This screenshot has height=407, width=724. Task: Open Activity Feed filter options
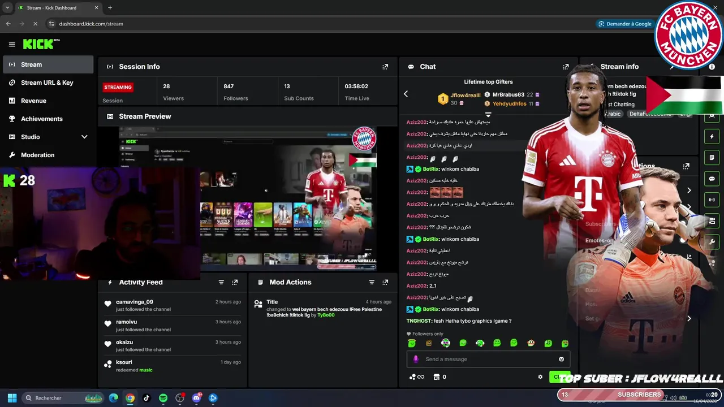221,282
